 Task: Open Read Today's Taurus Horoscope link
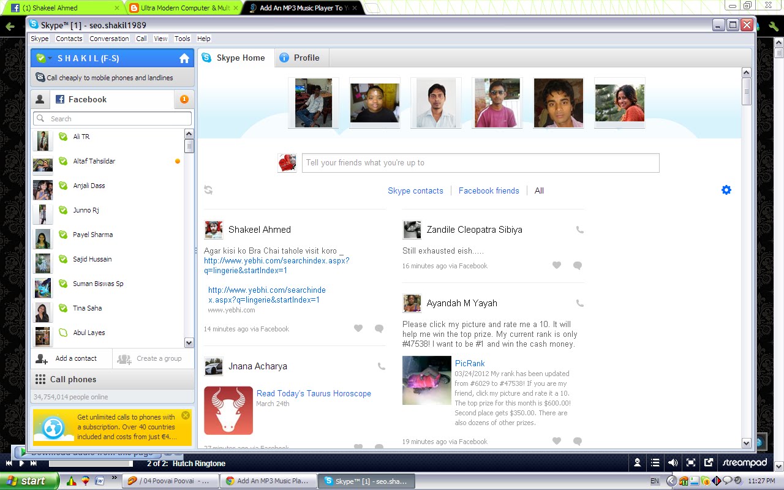314,393
